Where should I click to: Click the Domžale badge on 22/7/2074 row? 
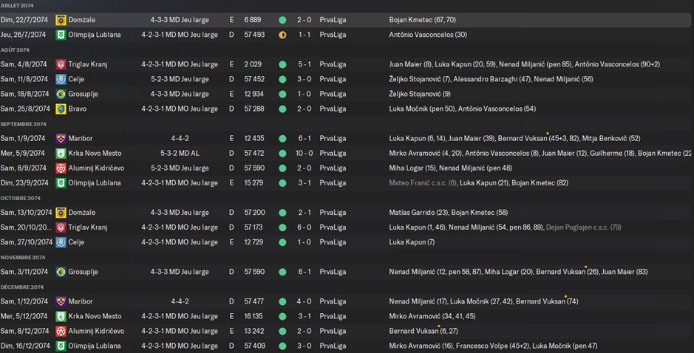[61, 20]
